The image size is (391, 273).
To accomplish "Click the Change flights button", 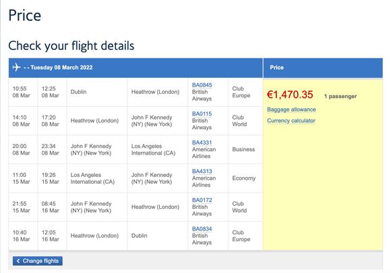I will 38,261.
